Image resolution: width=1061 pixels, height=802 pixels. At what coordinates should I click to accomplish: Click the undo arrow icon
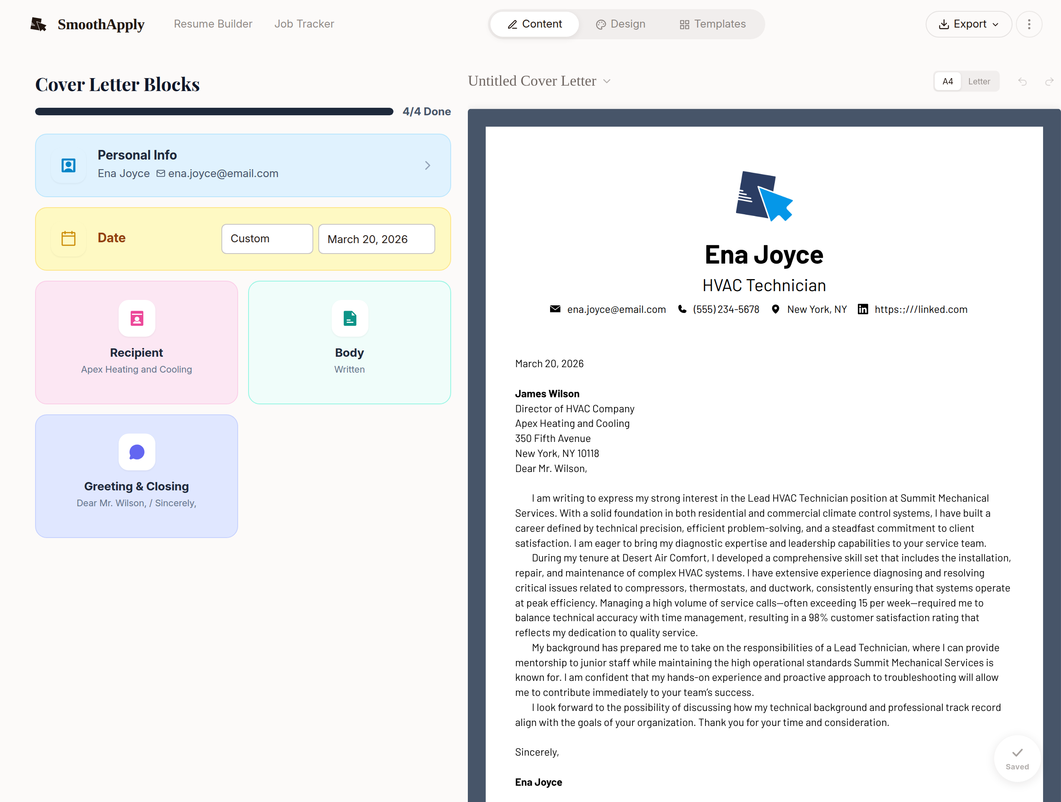(x=1022, y=81)
